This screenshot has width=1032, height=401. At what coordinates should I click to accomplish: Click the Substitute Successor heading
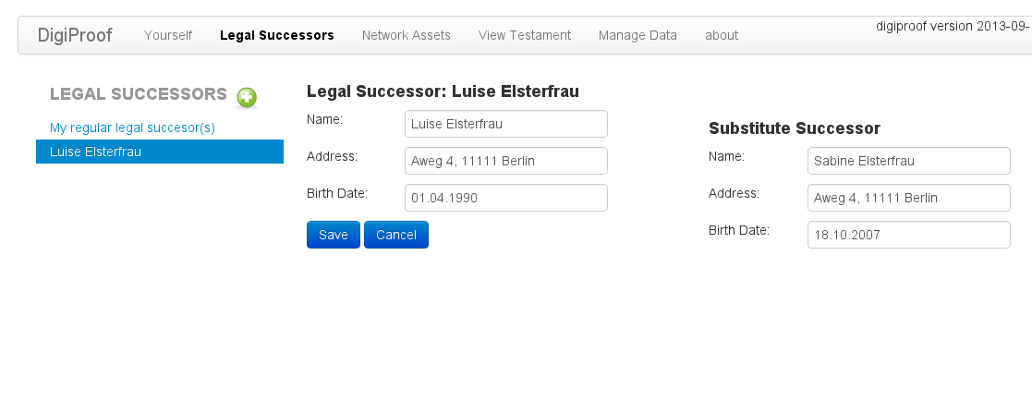[x=795, y=128]
